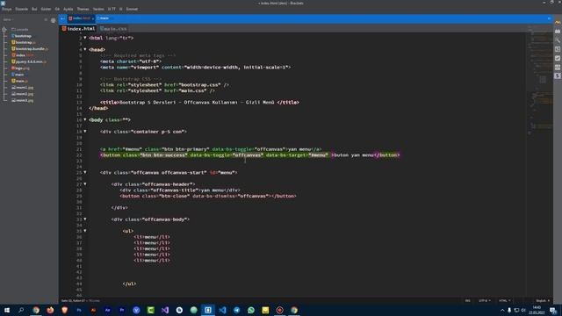This screenshot has width=562, height=316.
Task: Collapse the container div fold arrow on line 18
Action: (x=85, y=132)
